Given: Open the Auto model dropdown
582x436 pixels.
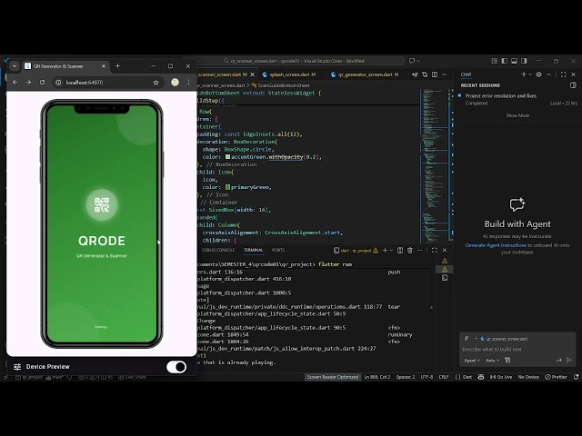Looking at the screenshot, I should [493, 360].
